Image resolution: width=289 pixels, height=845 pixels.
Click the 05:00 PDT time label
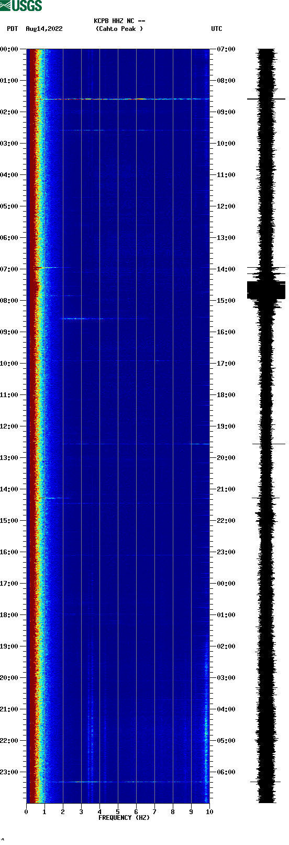point(9,206)
